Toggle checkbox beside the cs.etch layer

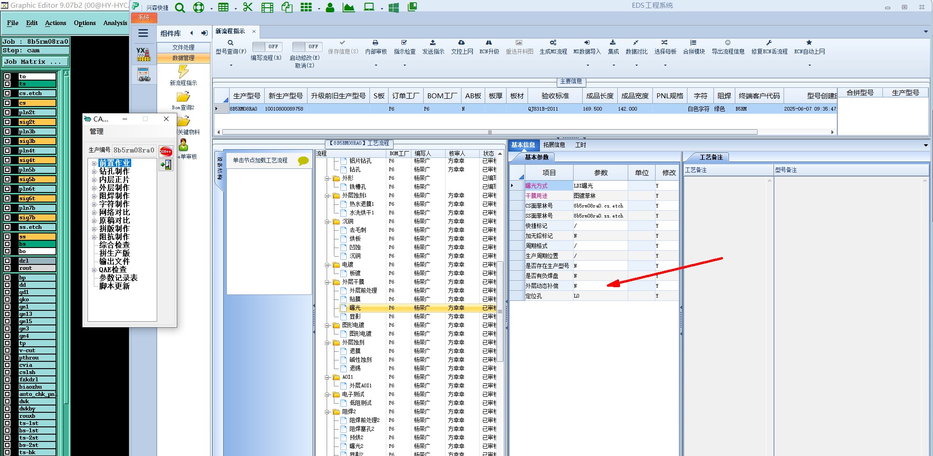click(x=7, y=93)
